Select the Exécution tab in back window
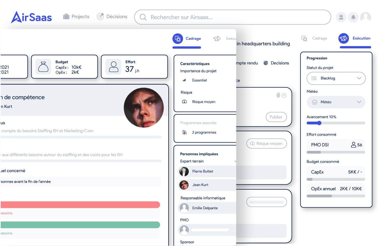Screen dimensions: 378x246 point(354,38)
